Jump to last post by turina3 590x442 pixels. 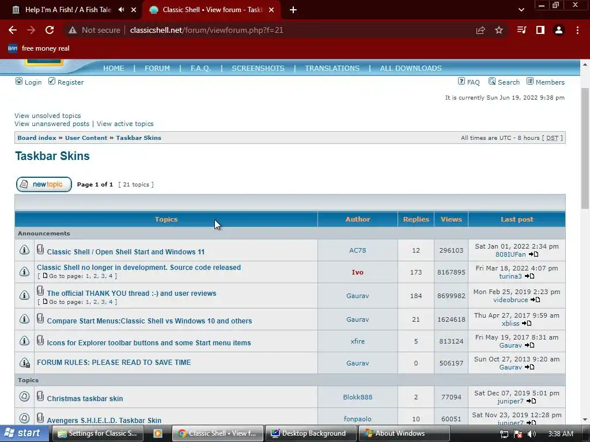point(530,276)
